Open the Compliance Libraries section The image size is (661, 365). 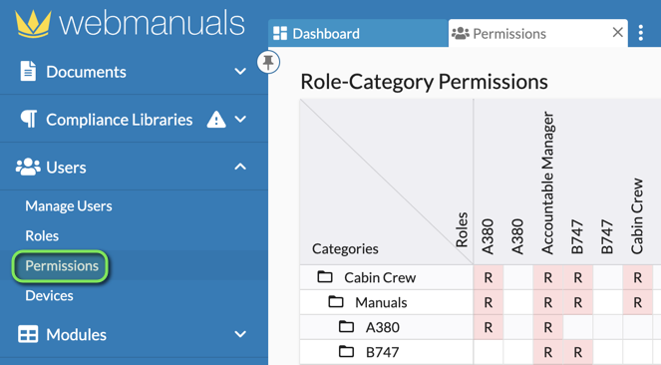tap(134, 120)
